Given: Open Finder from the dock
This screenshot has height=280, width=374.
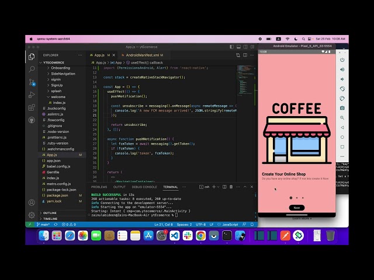Looking at the screenshot, I should tap(44, 236).
